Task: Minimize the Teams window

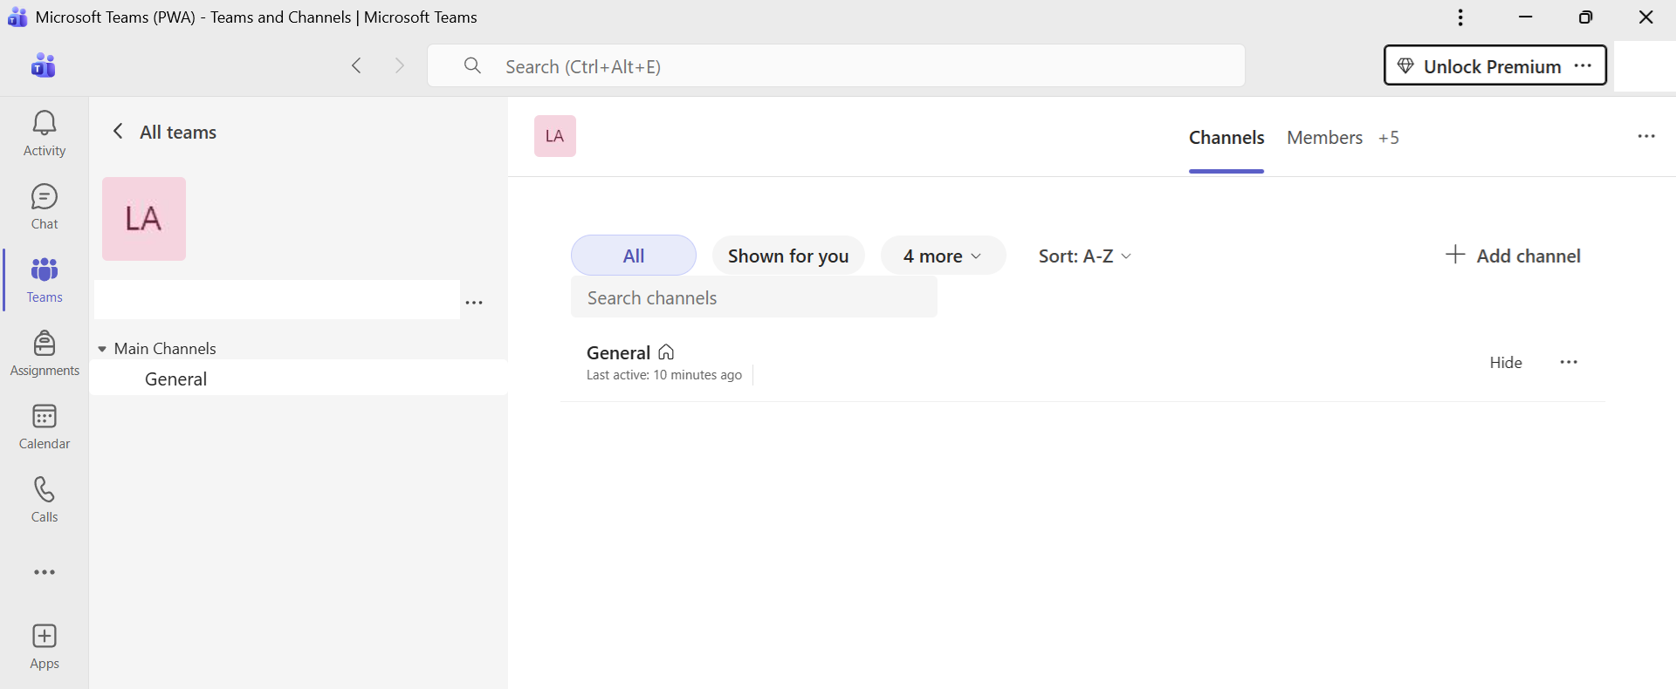Action: [1526, 17]
